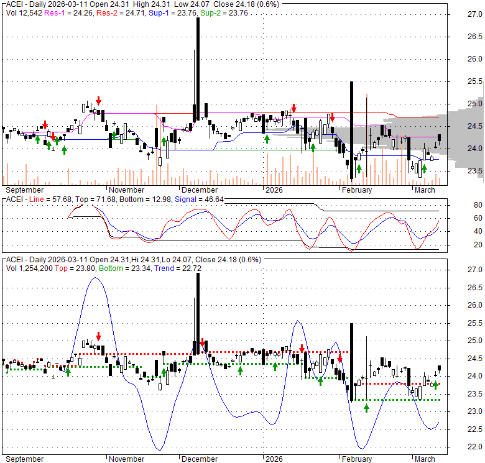This screenshot has height=463, width=485.
Task: Click the green buy arrow in March on top chart
Action: pyautogui.click(x=424, y=168)
